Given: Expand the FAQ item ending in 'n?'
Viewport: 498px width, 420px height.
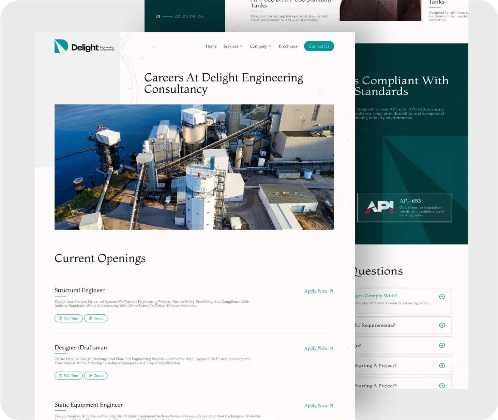Looking at the screenshot, I should [442, 345].
